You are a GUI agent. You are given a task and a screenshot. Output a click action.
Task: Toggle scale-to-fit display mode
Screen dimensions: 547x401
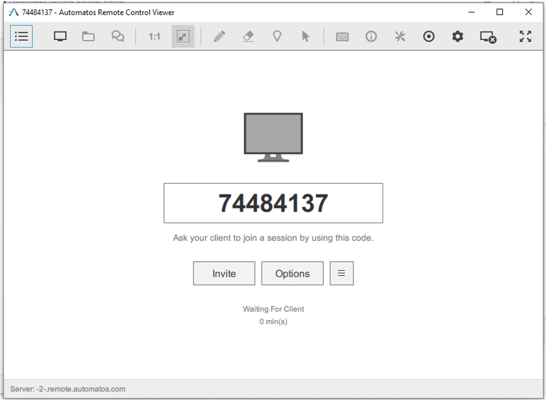pyautogui.click(x=182, y=36)
